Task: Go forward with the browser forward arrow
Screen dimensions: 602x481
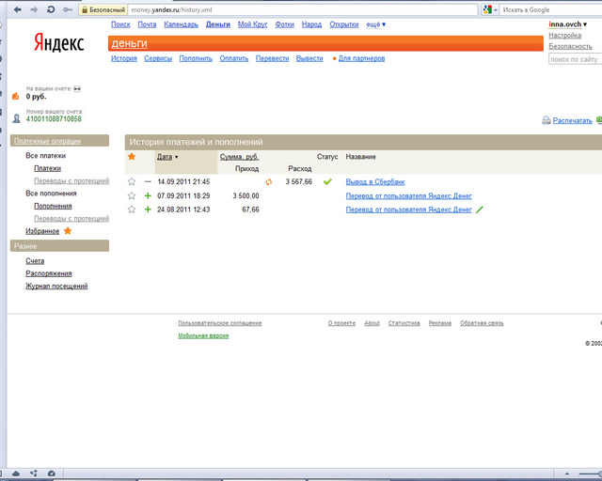Action: point(34,9)
